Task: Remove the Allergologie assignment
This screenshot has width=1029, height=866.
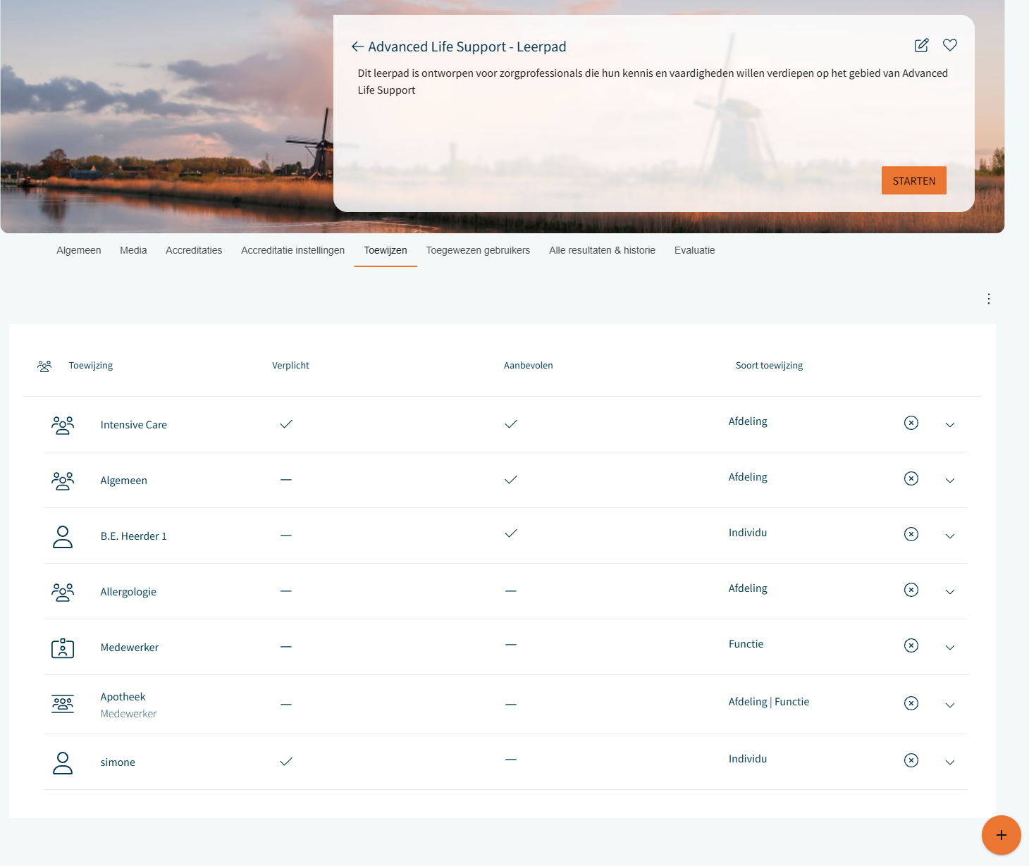Action: (x=911, y=590)
